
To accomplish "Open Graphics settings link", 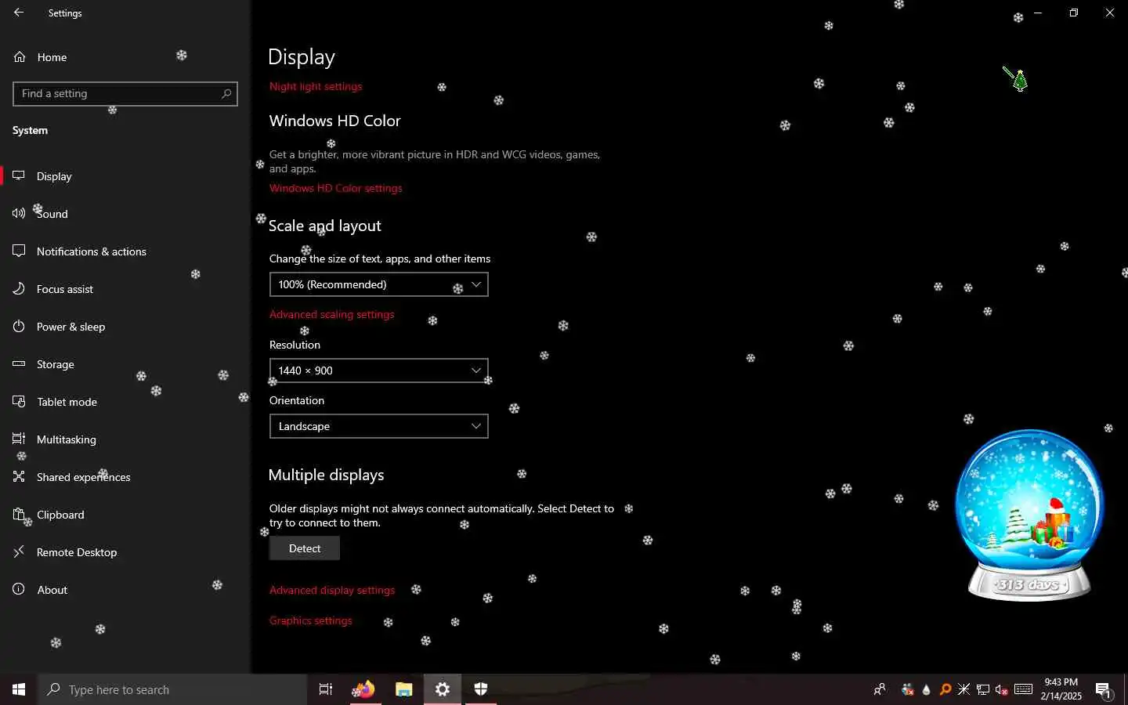I will pyautogui.click(x=311, y=620).
